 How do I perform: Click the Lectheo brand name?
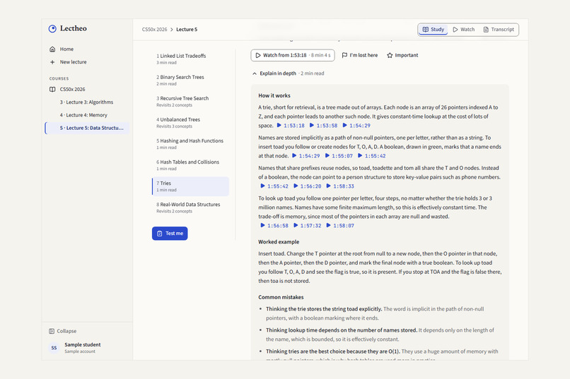[x=74, y=28]
